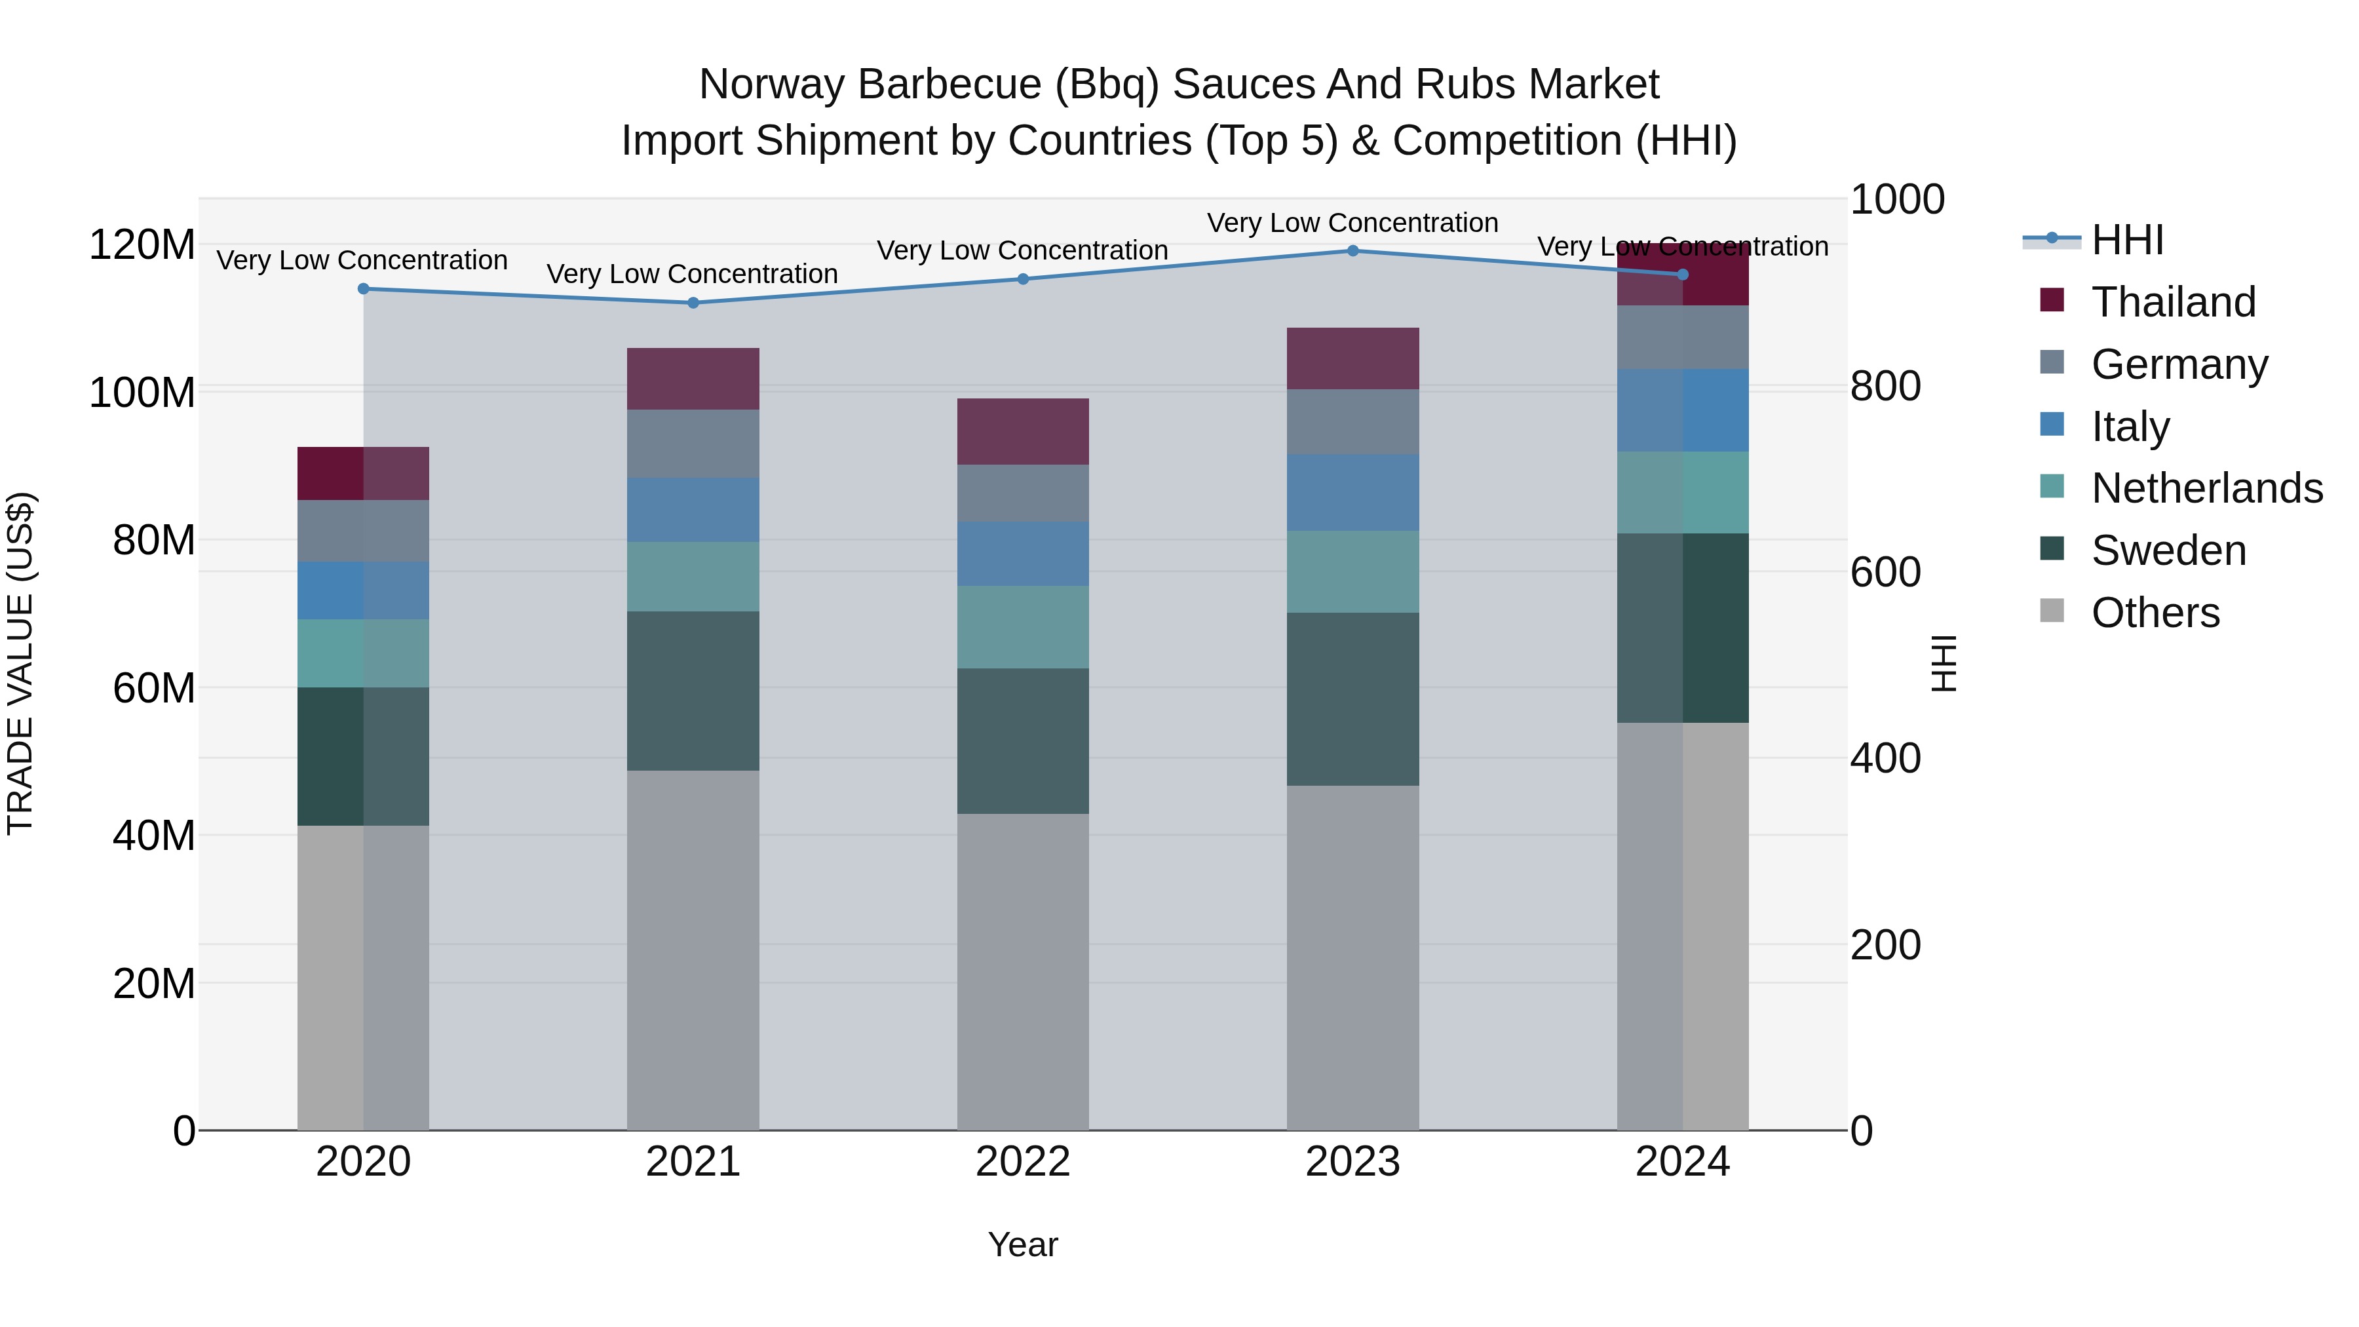Click the 800 HHI axis tick label
The image size is (2359, 1327).
pos(1885,385)
